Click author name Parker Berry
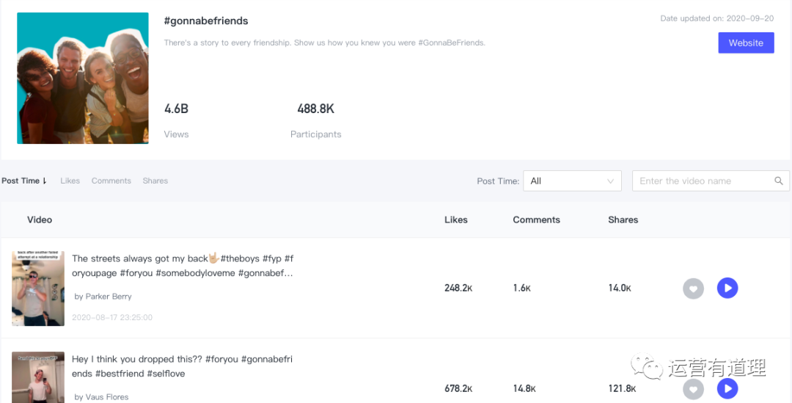Viewport: 792px width, 403px height. point(103,297)
